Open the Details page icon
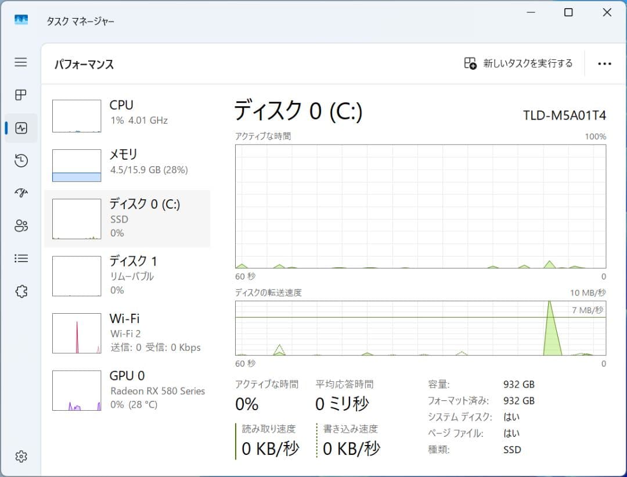This screenshot has width=627, height=477. click(21, 258)
